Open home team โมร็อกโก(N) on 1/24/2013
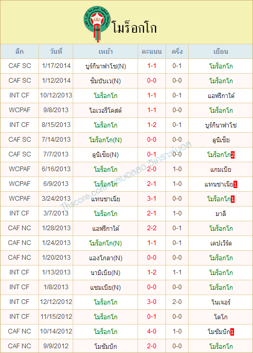 tap(105, 243)
